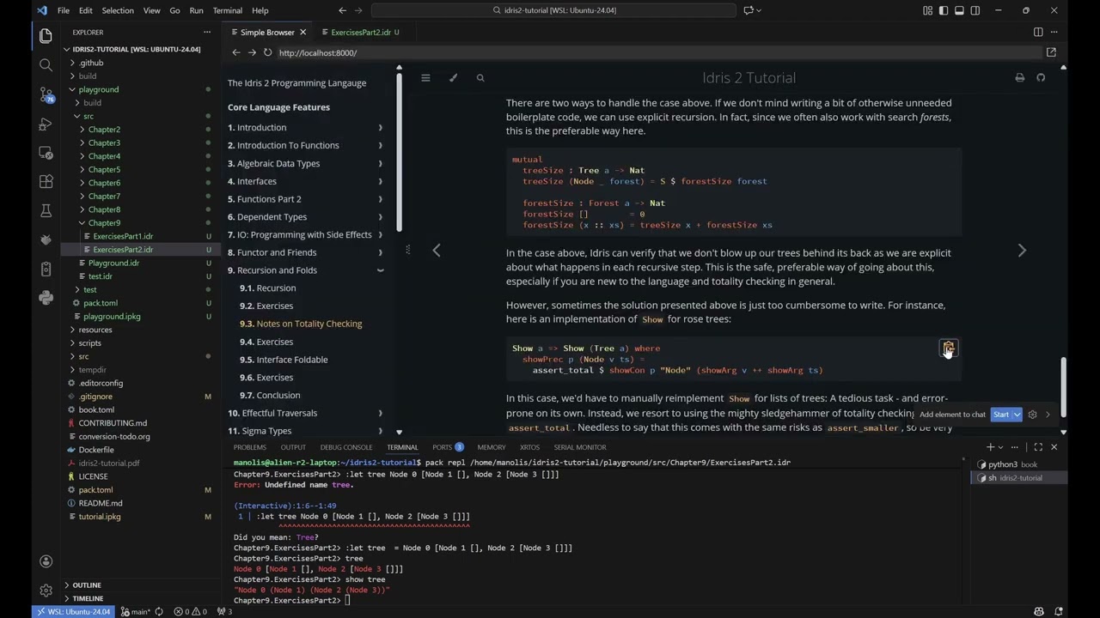Open the File menu
The height and width of the screenshot is (618, 1100).
click(x=63, y=10)
